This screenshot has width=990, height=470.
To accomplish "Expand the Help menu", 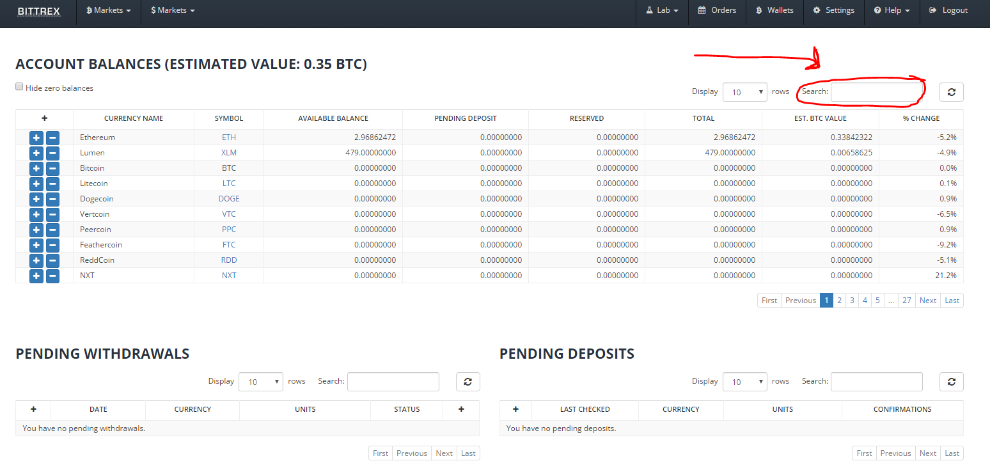I will point(892,10).
